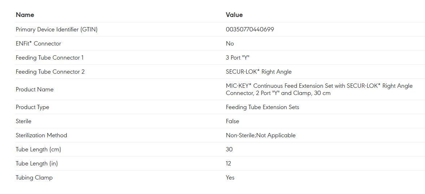Select the Sterile value False

coord(233,121)
